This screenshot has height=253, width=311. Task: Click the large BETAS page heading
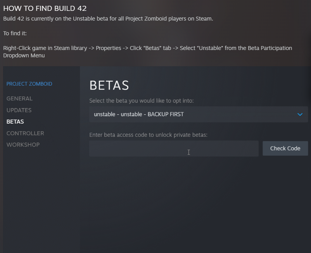[x=109, y=85]
